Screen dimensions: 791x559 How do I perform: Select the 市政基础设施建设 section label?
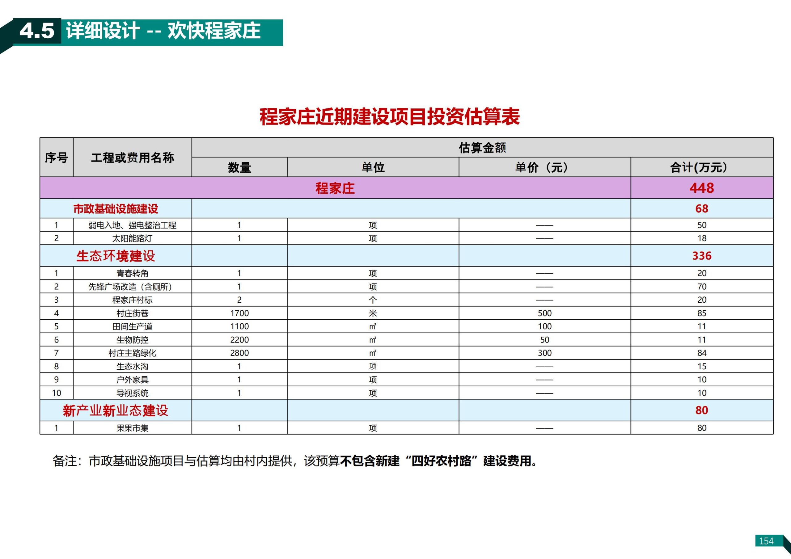116,209
